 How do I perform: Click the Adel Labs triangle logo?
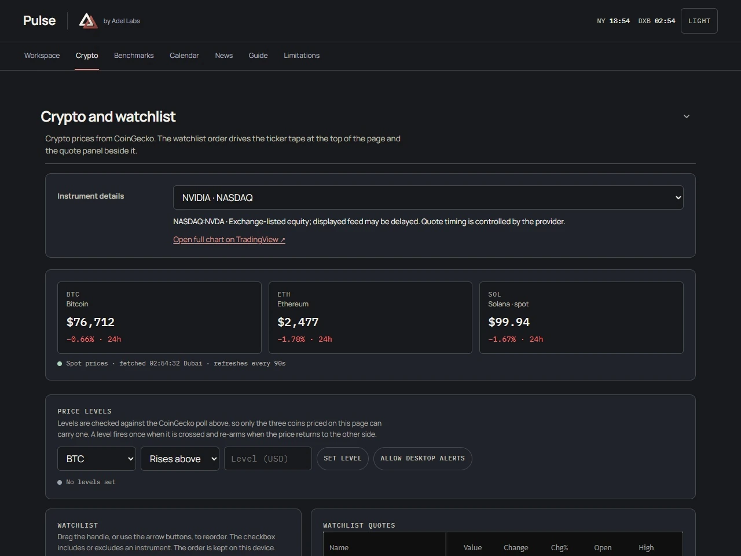pyautogui.click(x=88, y=21)
